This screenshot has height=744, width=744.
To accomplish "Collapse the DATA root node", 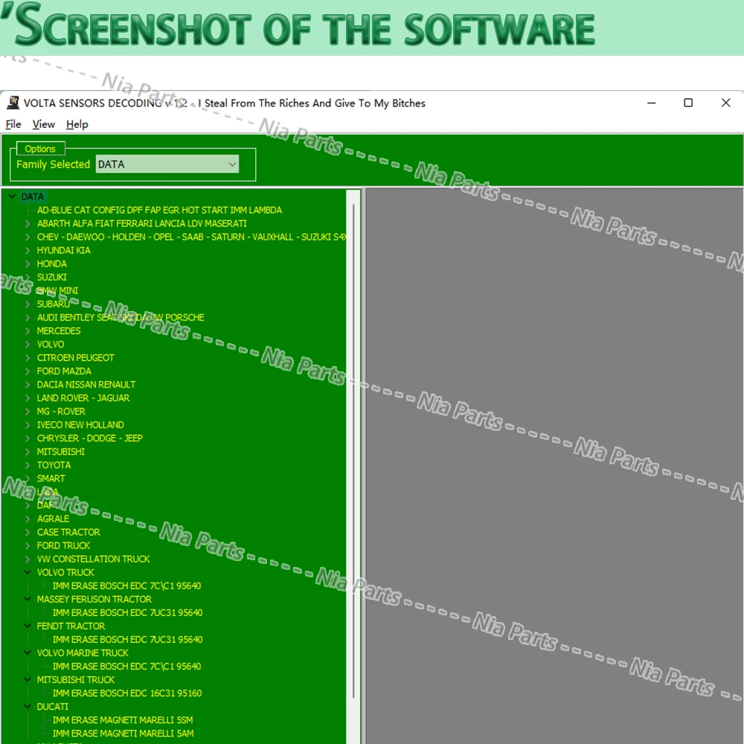I will click(x=12, y=196).
